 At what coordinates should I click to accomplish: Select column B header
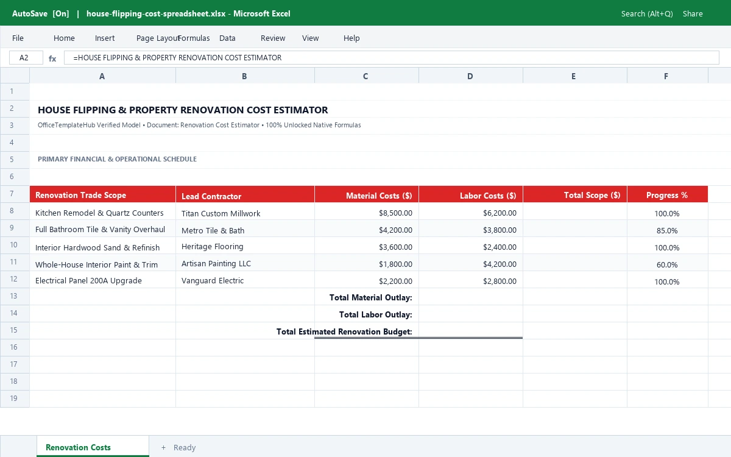point(245,76)
